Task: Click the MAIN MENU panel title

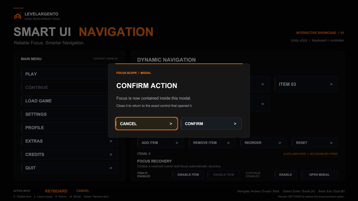Action: click(x=31, y=59)
